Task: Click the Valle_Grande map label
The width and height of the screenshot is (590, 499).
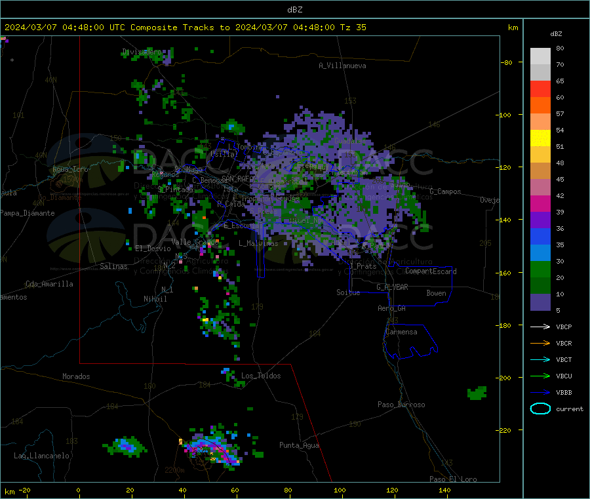Action: coord(195,241)
